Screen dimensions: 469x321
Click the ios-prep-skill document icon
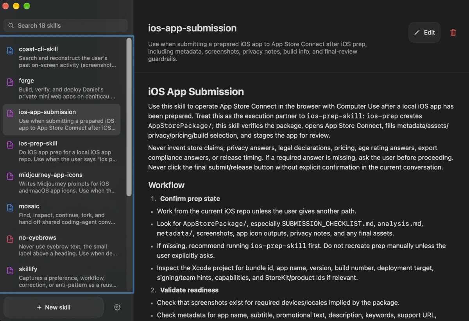[11, 145]
